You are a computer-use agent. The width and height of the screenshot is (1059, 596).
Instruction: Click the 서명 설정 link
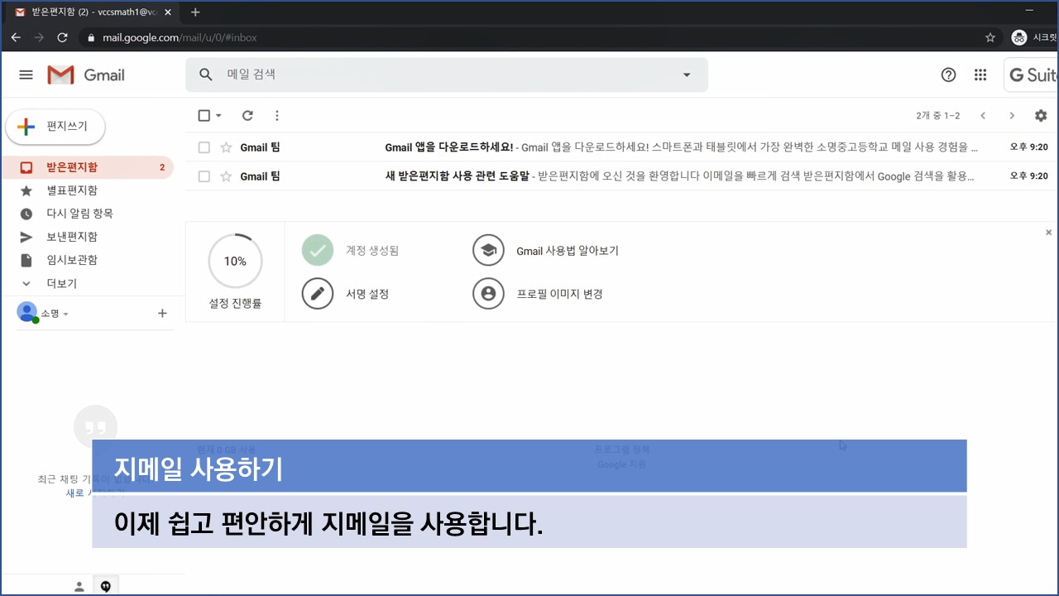tap(367, 294)
